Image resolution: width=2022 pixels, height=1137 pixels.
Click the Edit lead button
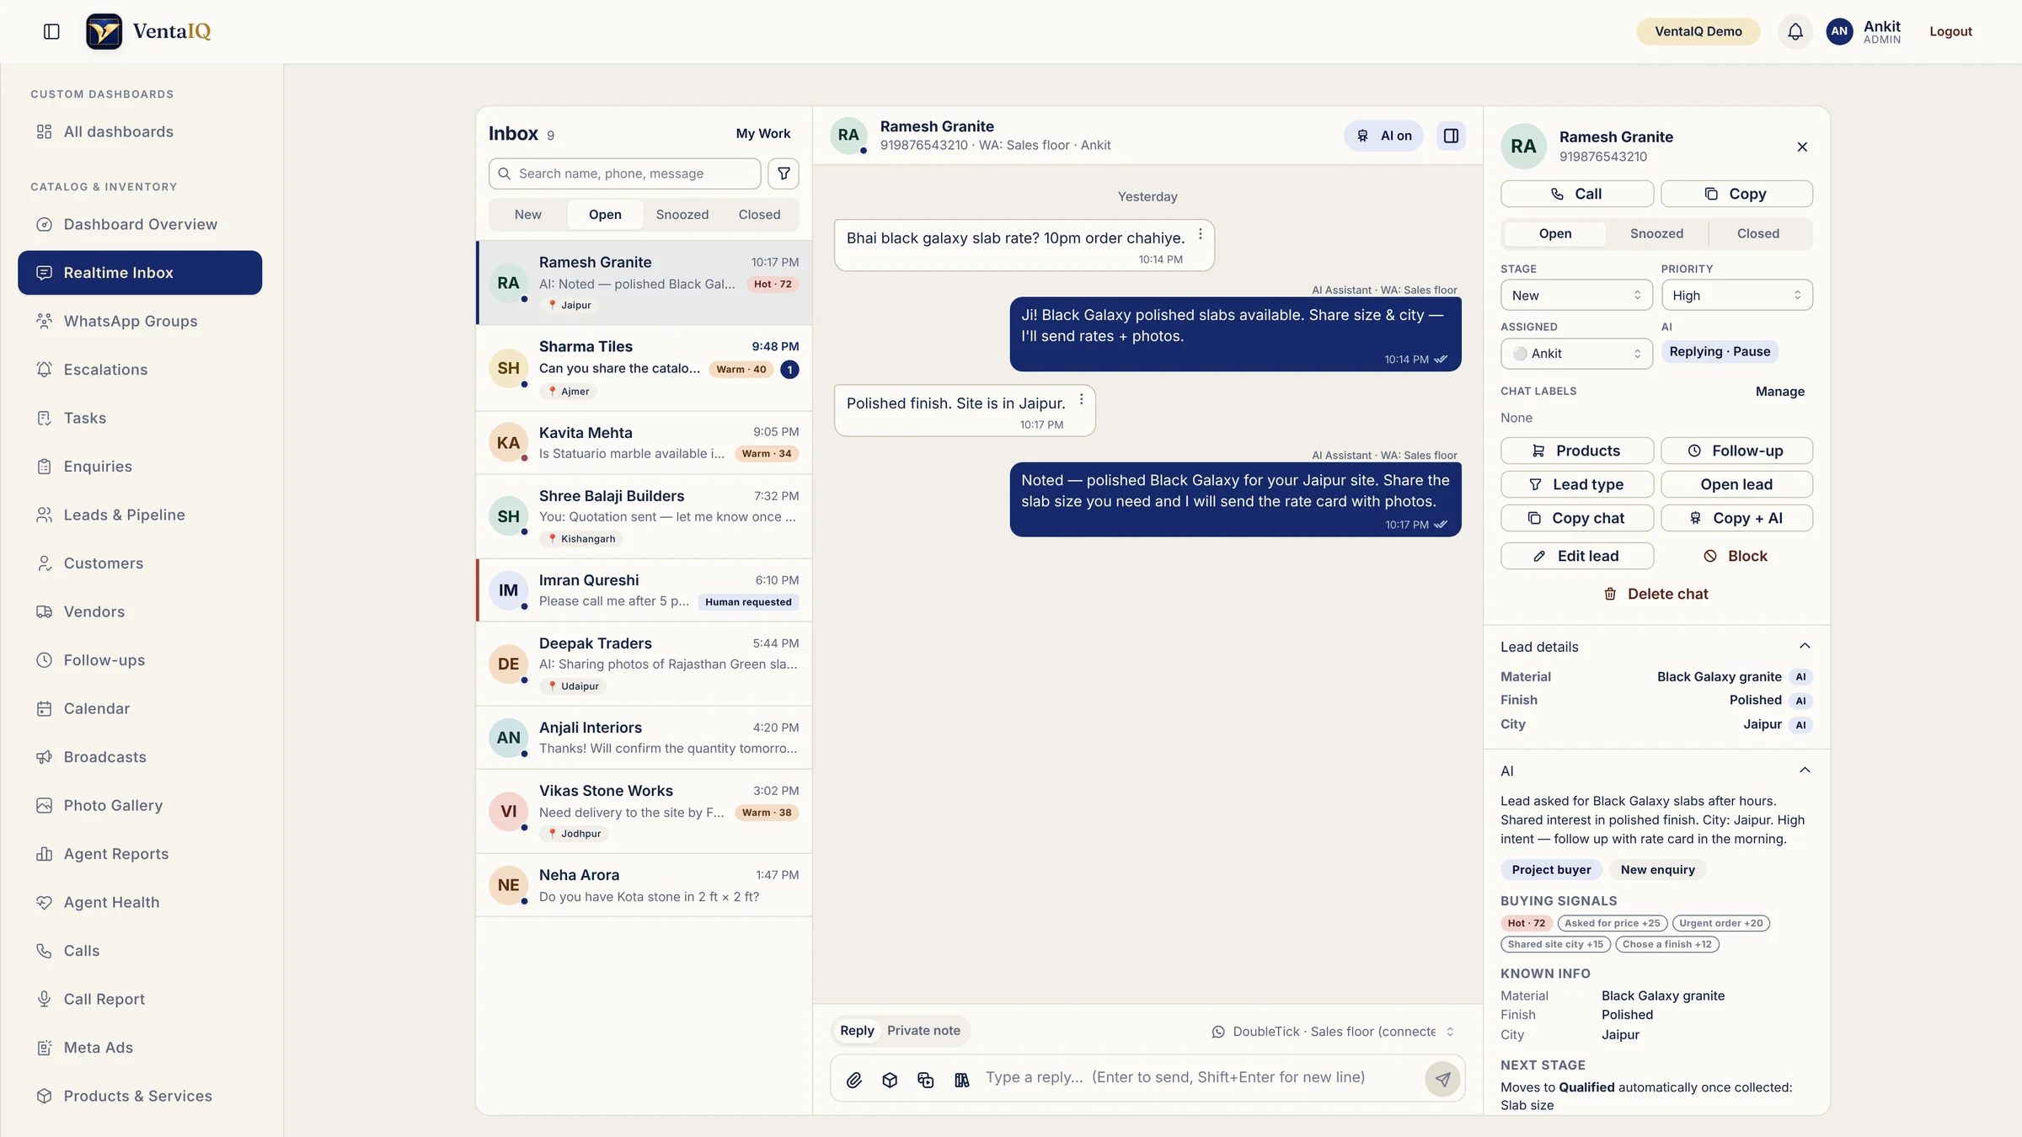click(1576, 556)
